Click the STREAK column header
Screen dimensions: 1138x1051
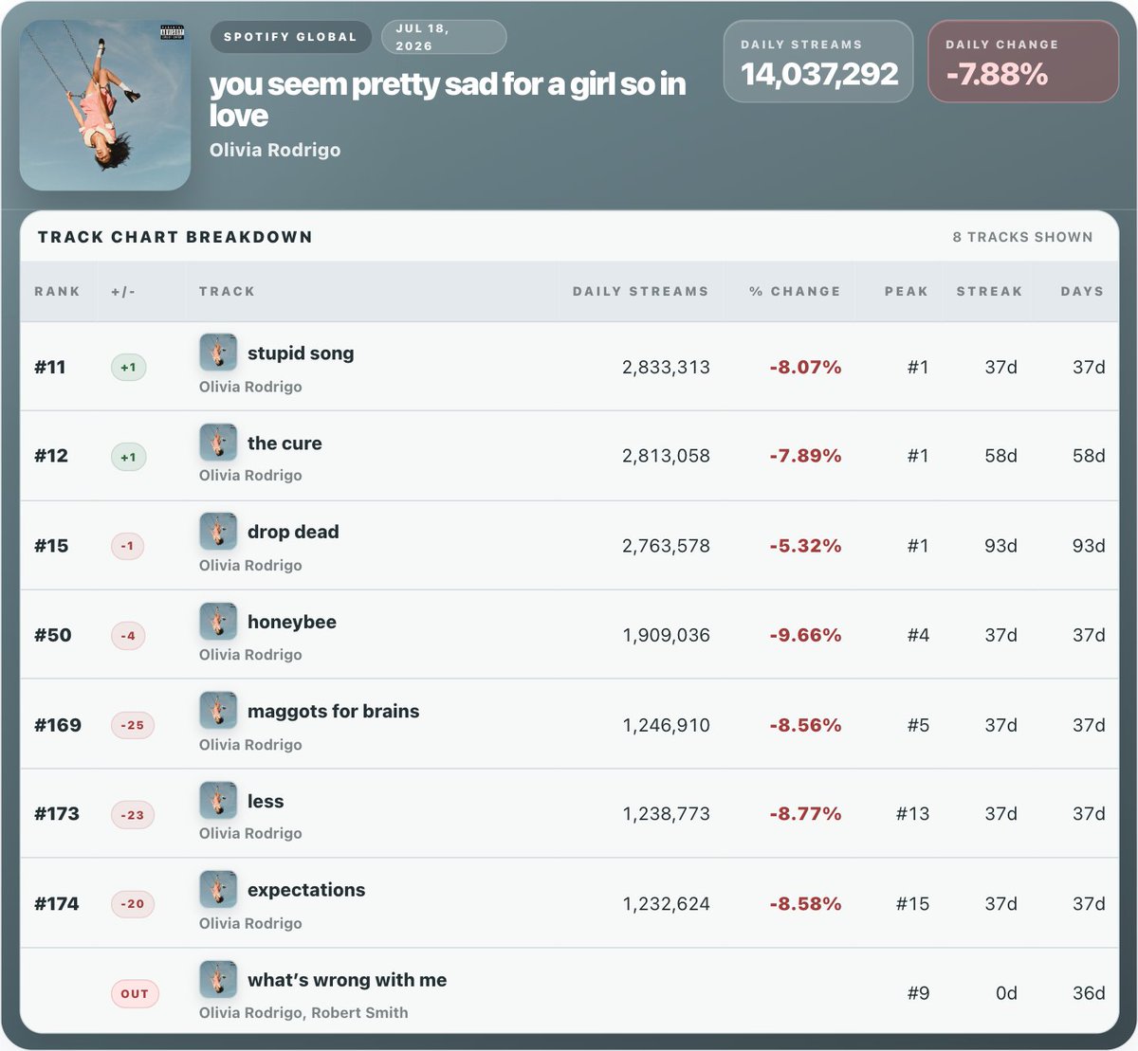pos(989,291)
